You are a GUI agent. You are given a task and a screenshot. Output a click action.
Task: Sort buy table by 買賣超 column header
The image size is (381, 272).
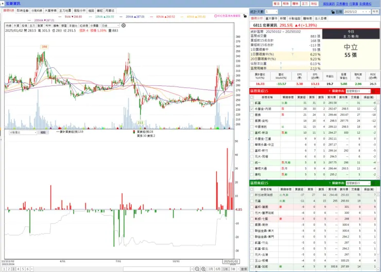(302, 97)
